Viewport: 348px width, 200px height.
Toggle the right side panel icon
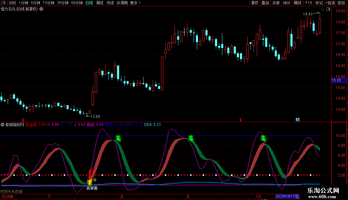(x=328, y=9)
